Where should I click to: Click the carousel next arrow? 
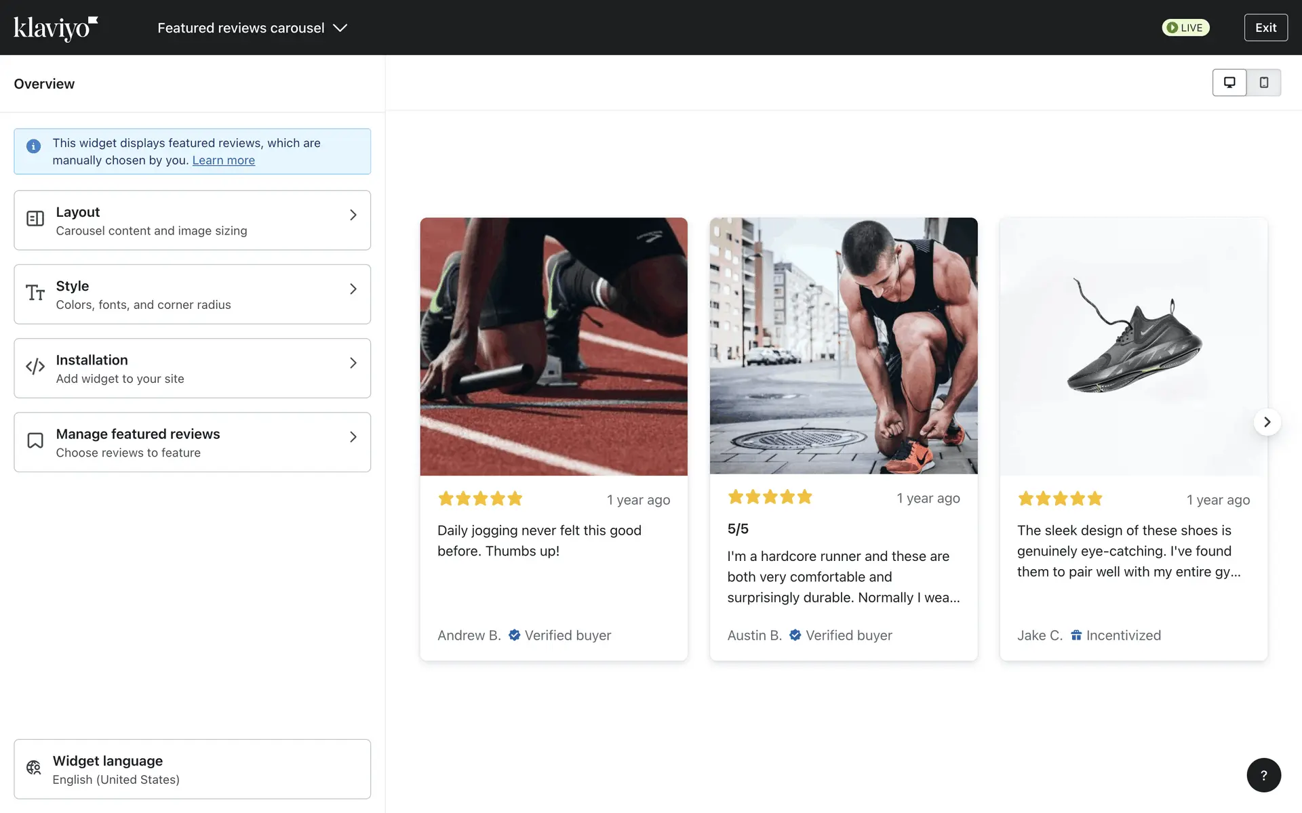click(1267, 422)
